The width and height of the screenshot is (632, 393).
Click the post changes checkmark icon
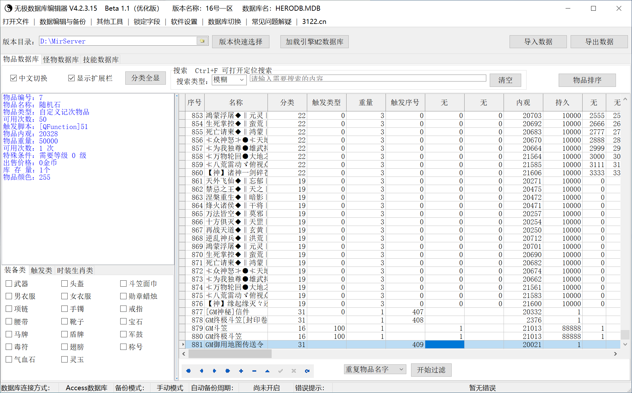click(280, 371)
